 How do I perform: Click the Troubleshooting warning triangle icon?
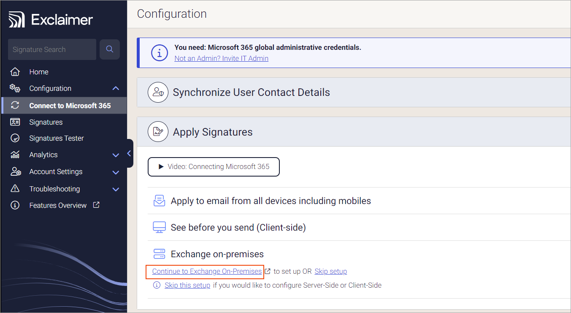pyautogui.click(x=15, y=188)
